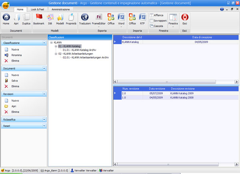
Task: Open the Bookmark flag tool
Action: (39, 19)
